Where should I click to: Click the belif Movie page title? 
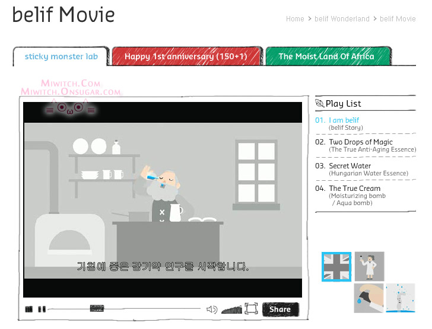pos(63,15)
